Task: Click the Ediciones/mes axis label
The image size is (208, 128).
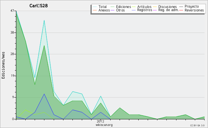Action: click(x=3, y=65)
